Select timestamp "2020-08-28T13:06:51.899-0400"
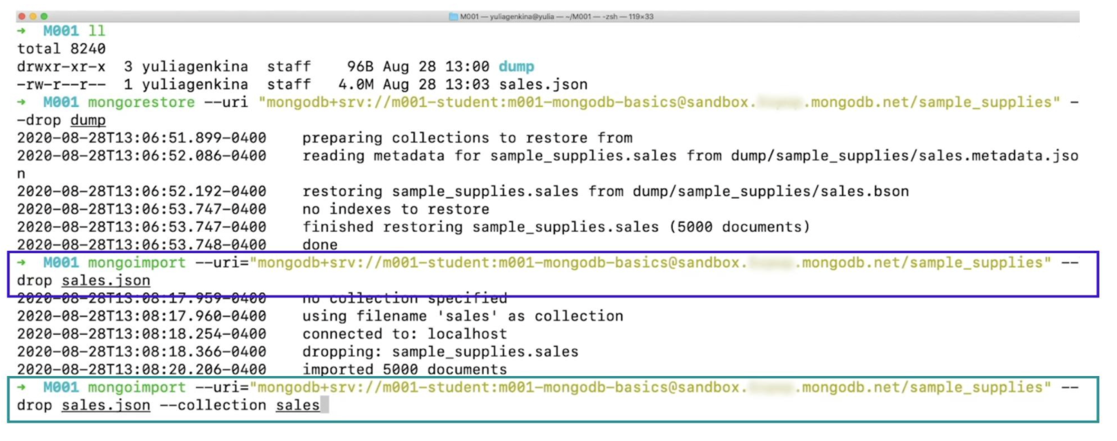1117x441 pixels. coord(142,138)
